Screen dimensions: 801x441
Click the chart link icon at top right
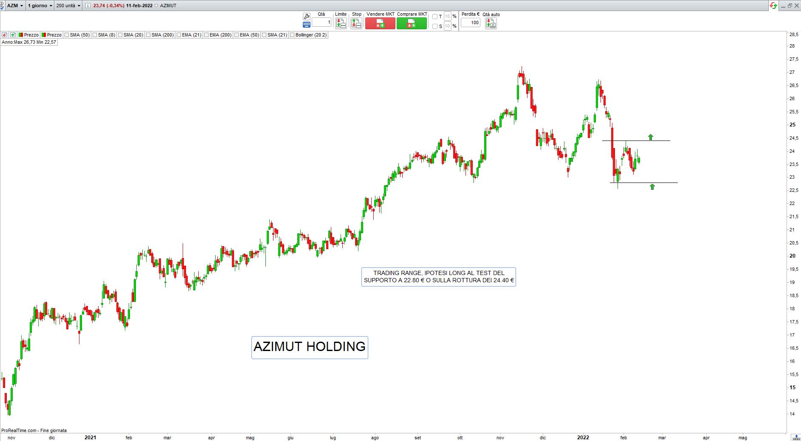pos(773,6)
